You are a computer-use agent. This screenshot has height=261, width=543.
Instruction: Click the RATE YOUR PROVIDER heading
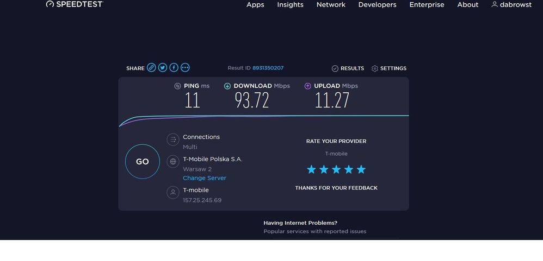click(x=336, y=141)
